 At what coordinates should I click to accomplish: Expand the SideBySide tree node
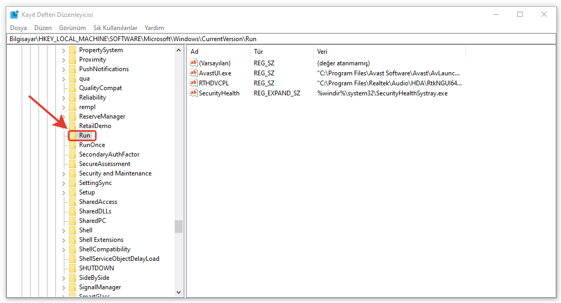tap(64, 278)
